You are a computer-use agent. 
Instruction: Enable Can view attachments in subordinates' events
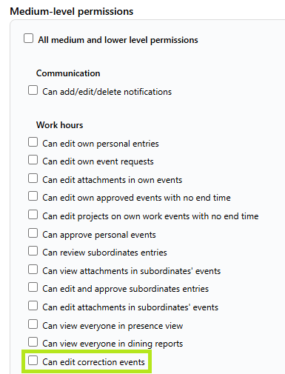click(33, 270)
